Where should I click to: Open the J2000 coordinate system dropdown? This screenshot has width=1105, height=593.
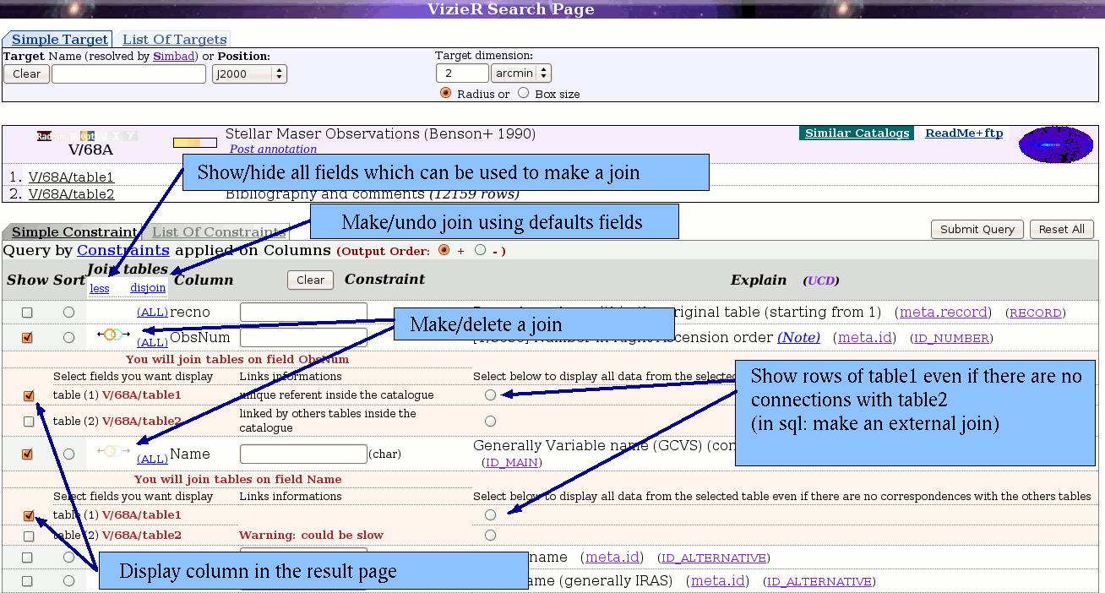[x=249, y=74]
